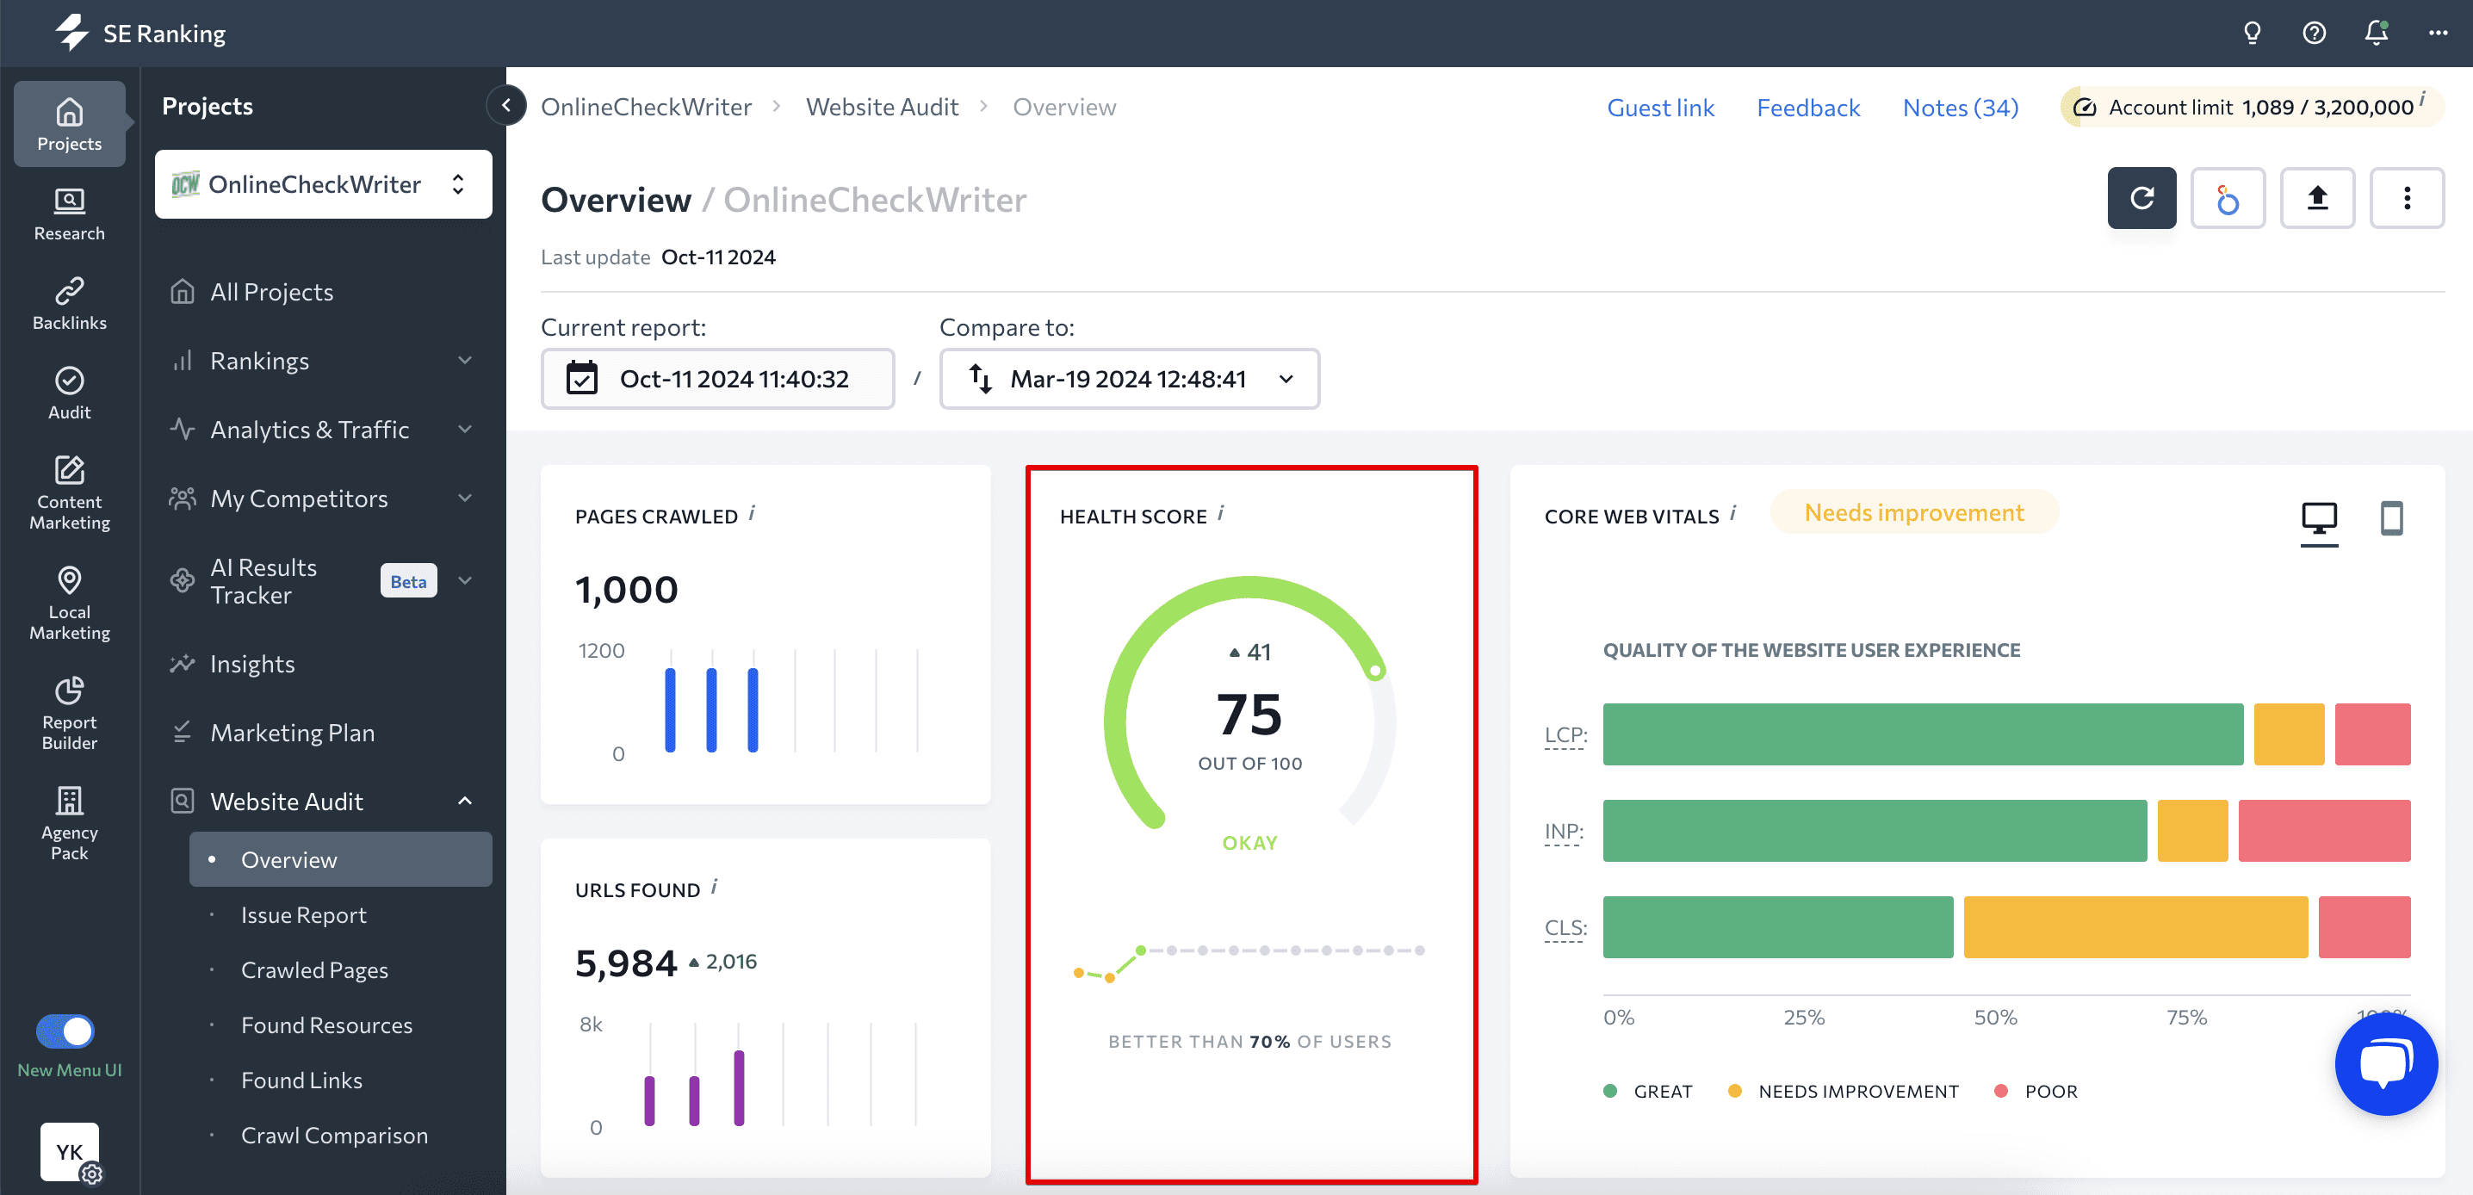Open the Audit section from sidebar
2473x1195 pixels.
[68, 392]
